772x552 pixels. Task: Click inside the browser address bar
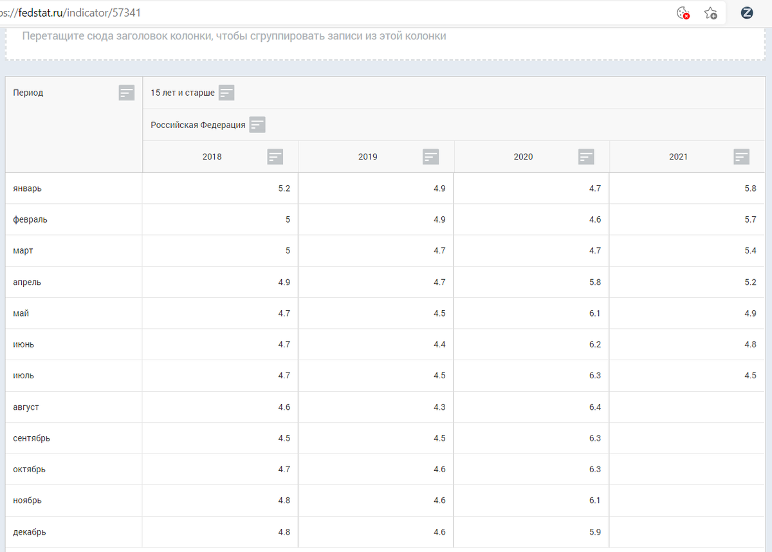click(x=257, y=12)
